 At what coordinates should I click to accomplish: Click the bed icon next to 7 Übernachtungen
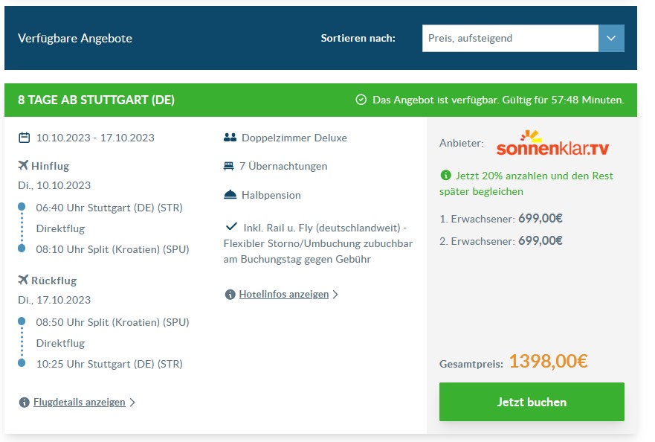coord(228,166)
